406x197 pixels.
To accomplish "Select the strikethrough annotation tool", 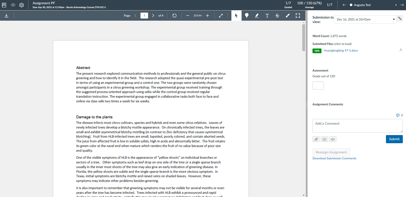I will click(x=277, y=16).
